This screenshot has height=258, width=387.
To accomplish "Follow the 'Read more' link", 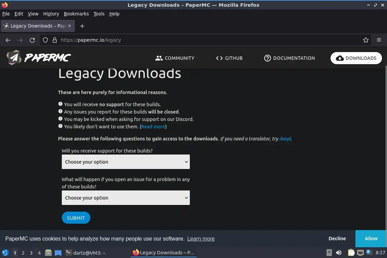I will click(153, 126).
